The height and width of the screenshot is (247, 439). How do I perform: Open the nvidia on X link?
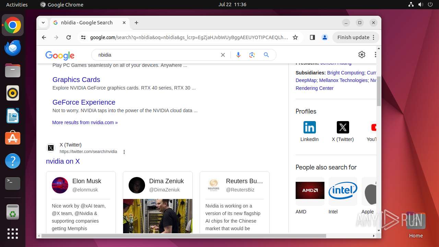pos(63,161)
